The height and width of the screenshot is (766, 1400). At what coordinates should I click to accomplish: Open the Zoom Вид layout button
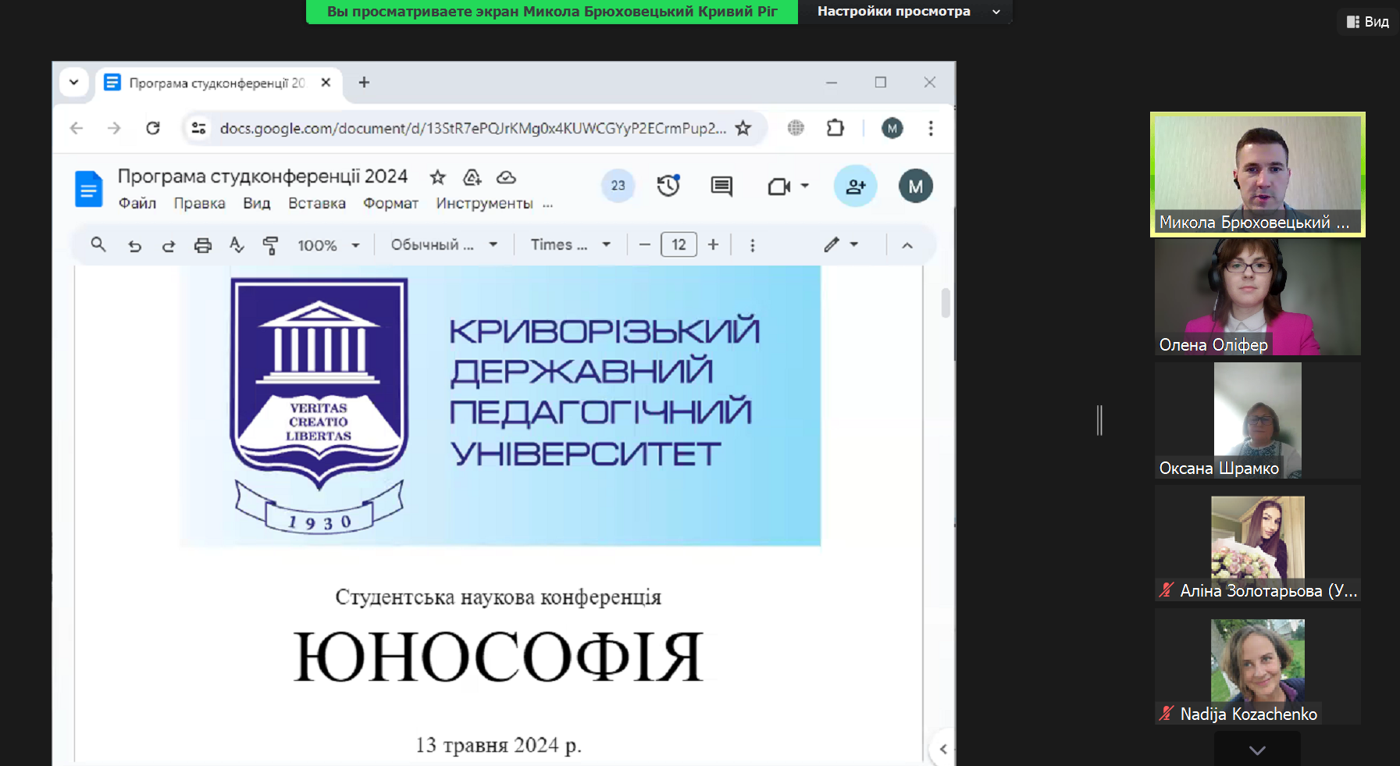coord(1368,22)
